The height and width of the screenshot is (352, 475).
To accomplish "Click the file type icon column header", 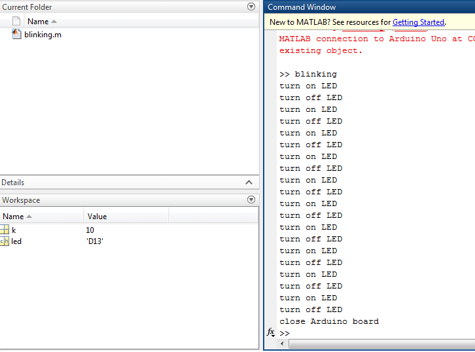I will point(16,21).
